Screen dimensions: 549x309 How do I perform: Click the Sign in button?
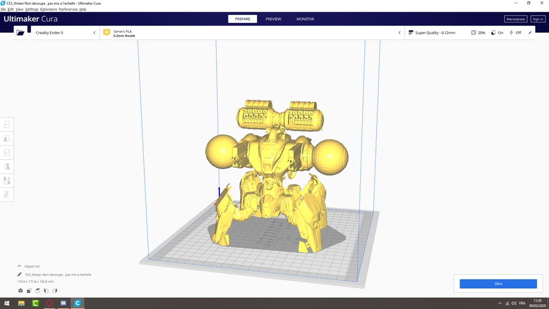click(x=538, y=19)
